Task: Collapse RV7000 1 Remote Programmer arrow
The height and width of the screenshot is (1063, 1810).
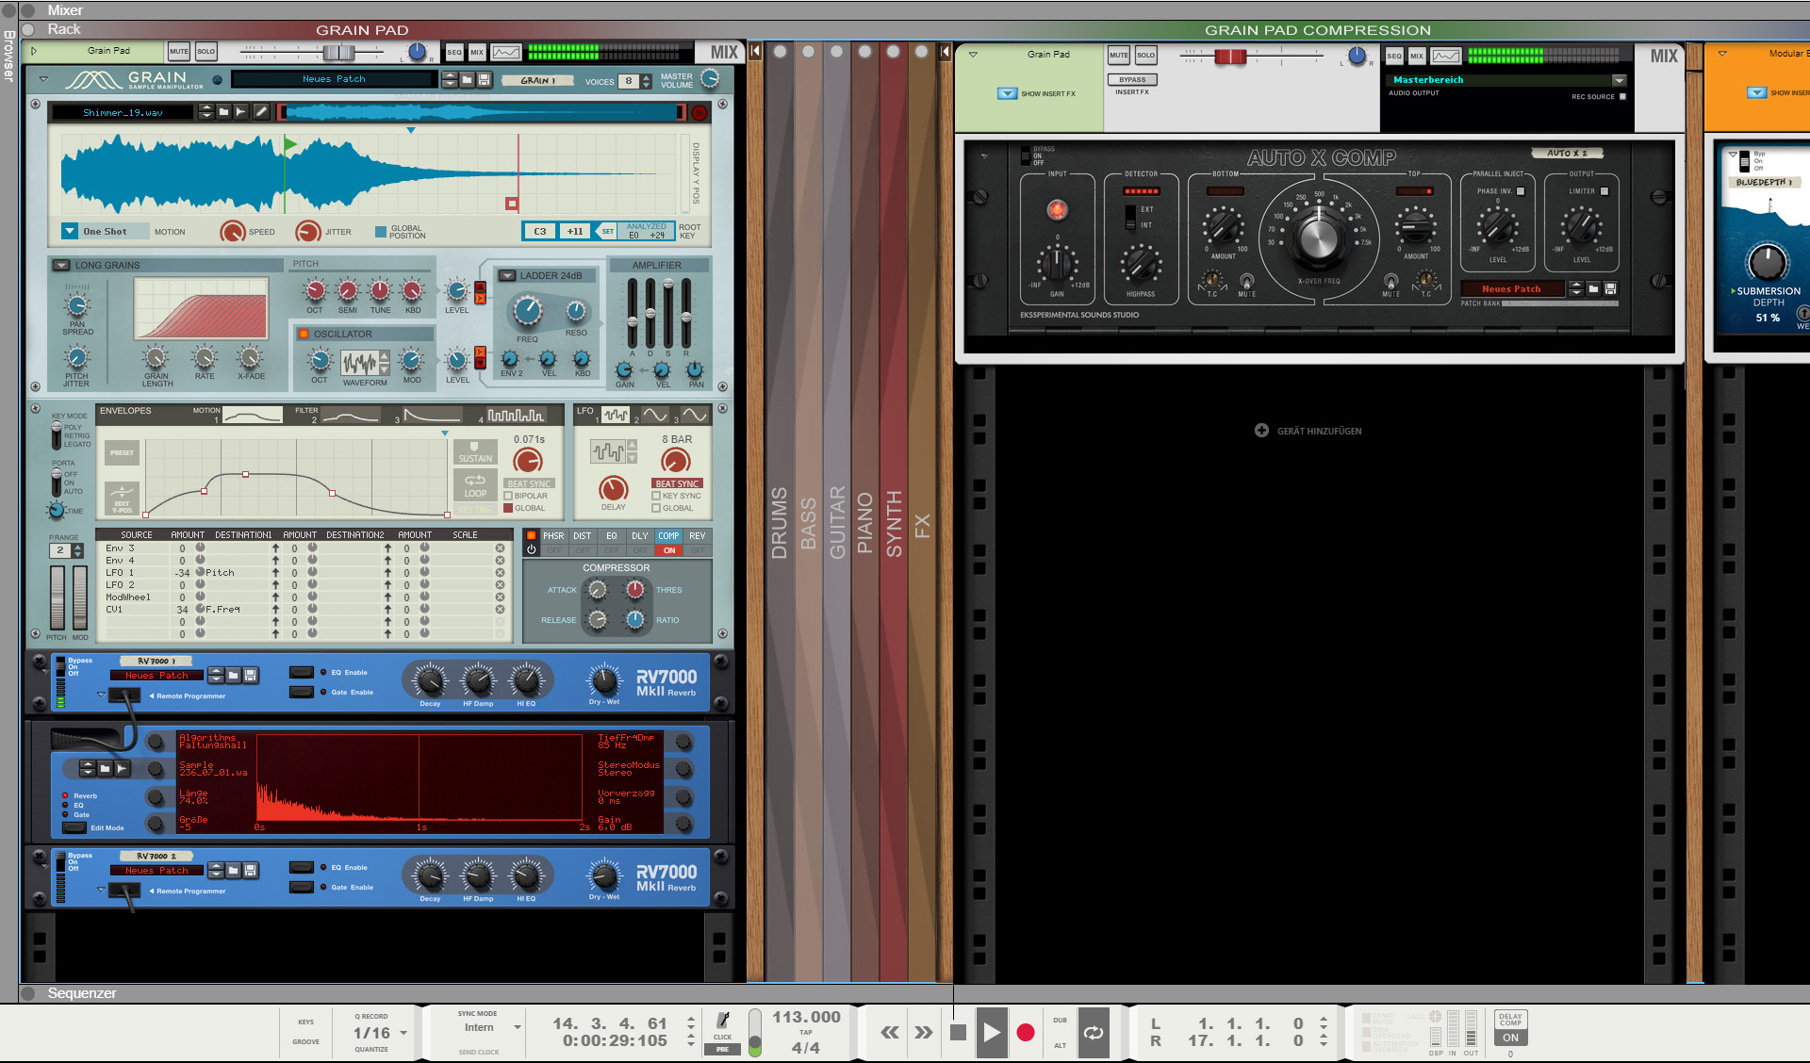Action: 101,695
